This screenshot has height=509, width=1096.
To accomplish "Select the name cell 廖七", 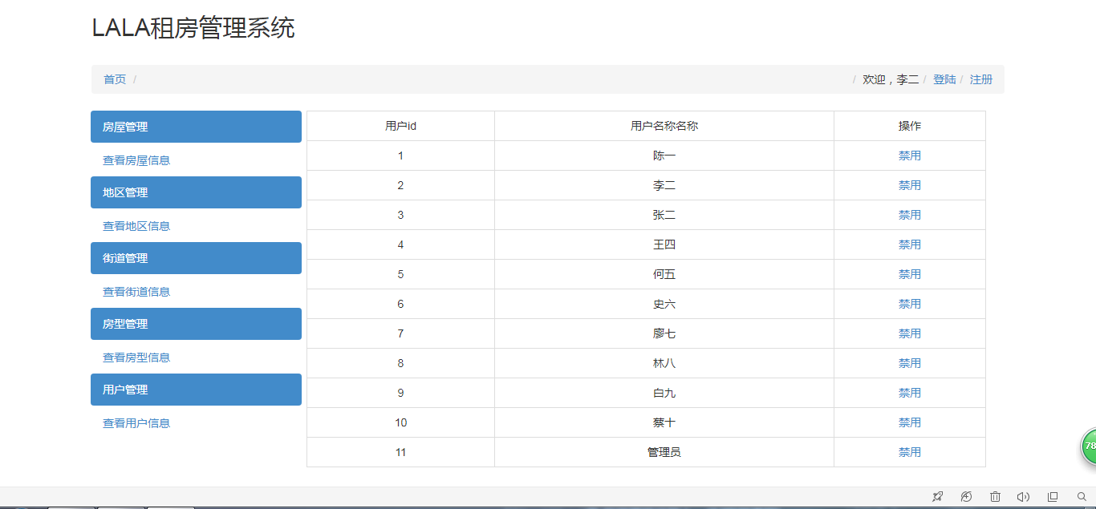I will click(x=664, y=333).
